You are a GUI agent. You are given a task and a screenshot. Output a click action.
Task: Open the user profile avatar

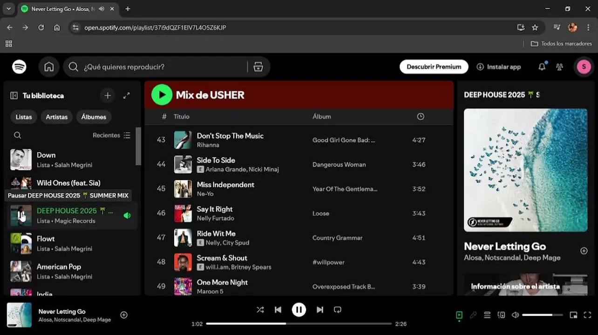584,67
